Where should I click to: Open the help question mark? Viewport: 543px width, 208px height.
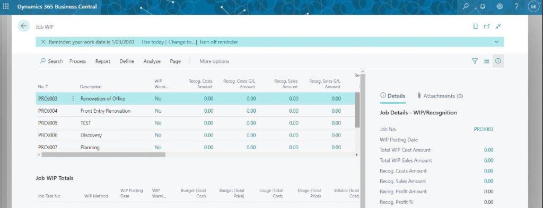516,6
